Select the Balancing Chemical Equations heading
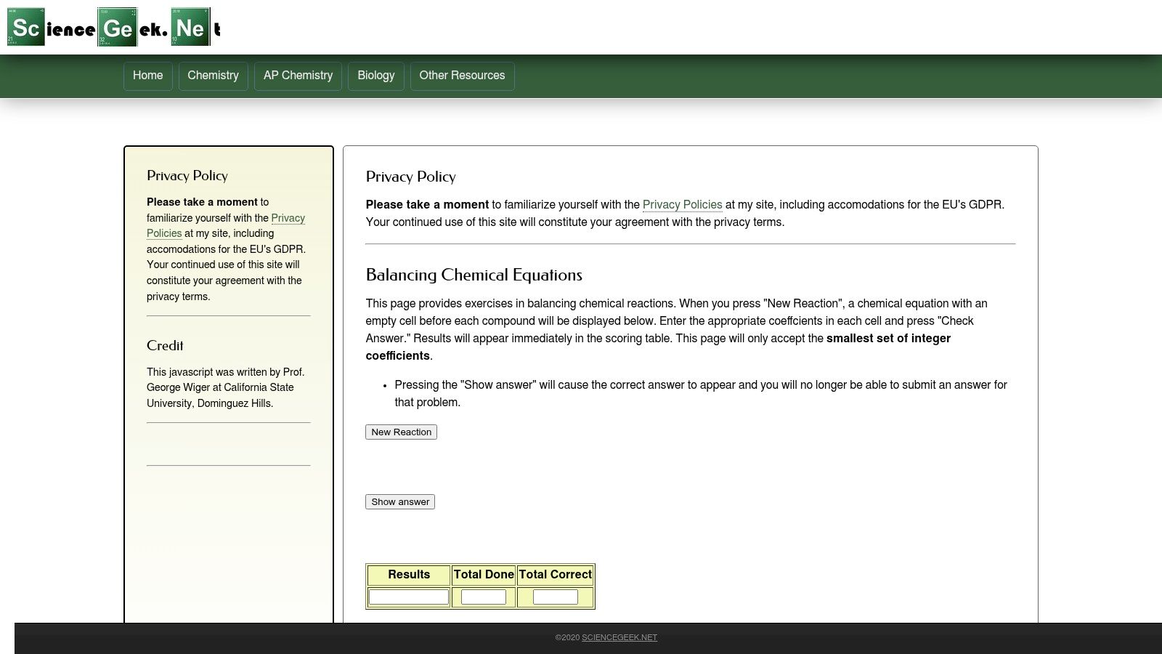Screen dimensions: 1162x654 474,275
